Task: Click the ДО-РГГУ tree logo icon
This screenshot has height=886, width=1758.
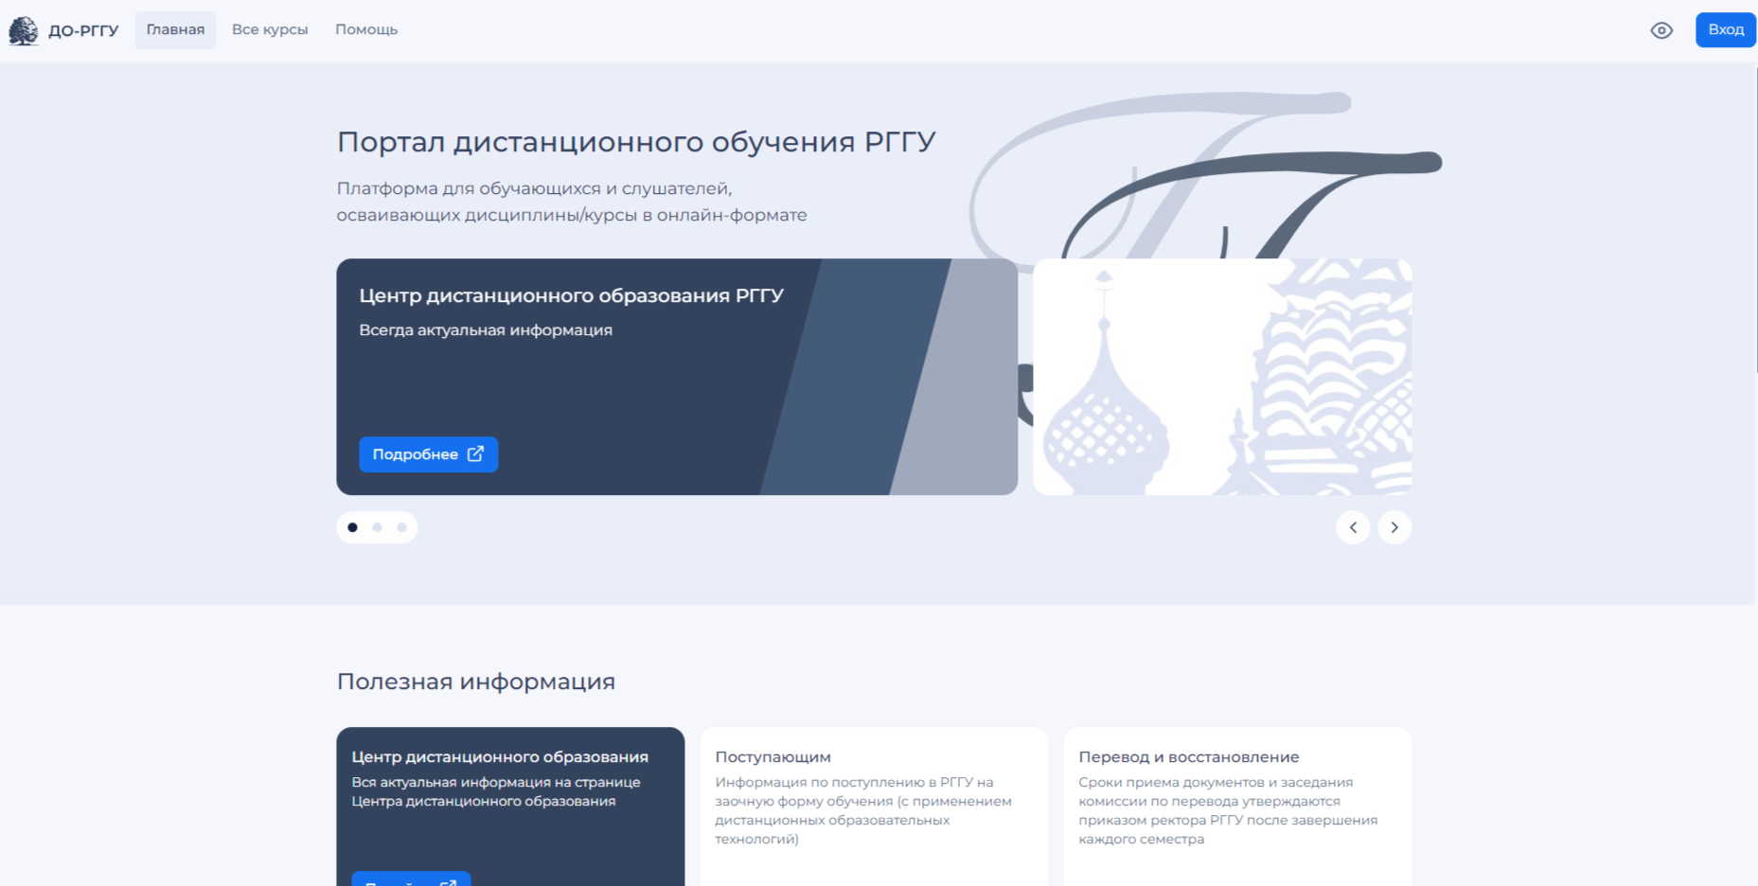Action: [24, 30]
